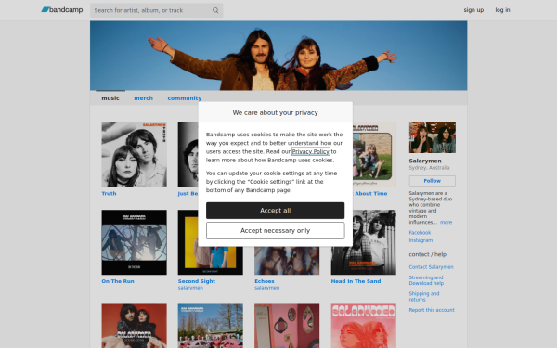
Task: Click the Echoes title link
Action: pyautogui.click(x=265, y=281)
